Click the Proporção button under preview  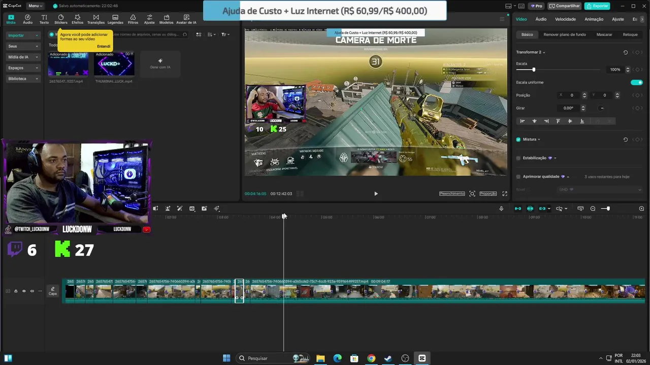pos(488,194)
